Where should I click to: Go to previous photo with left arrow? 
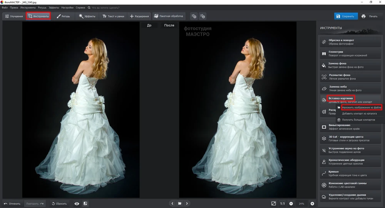pos(172,203)
